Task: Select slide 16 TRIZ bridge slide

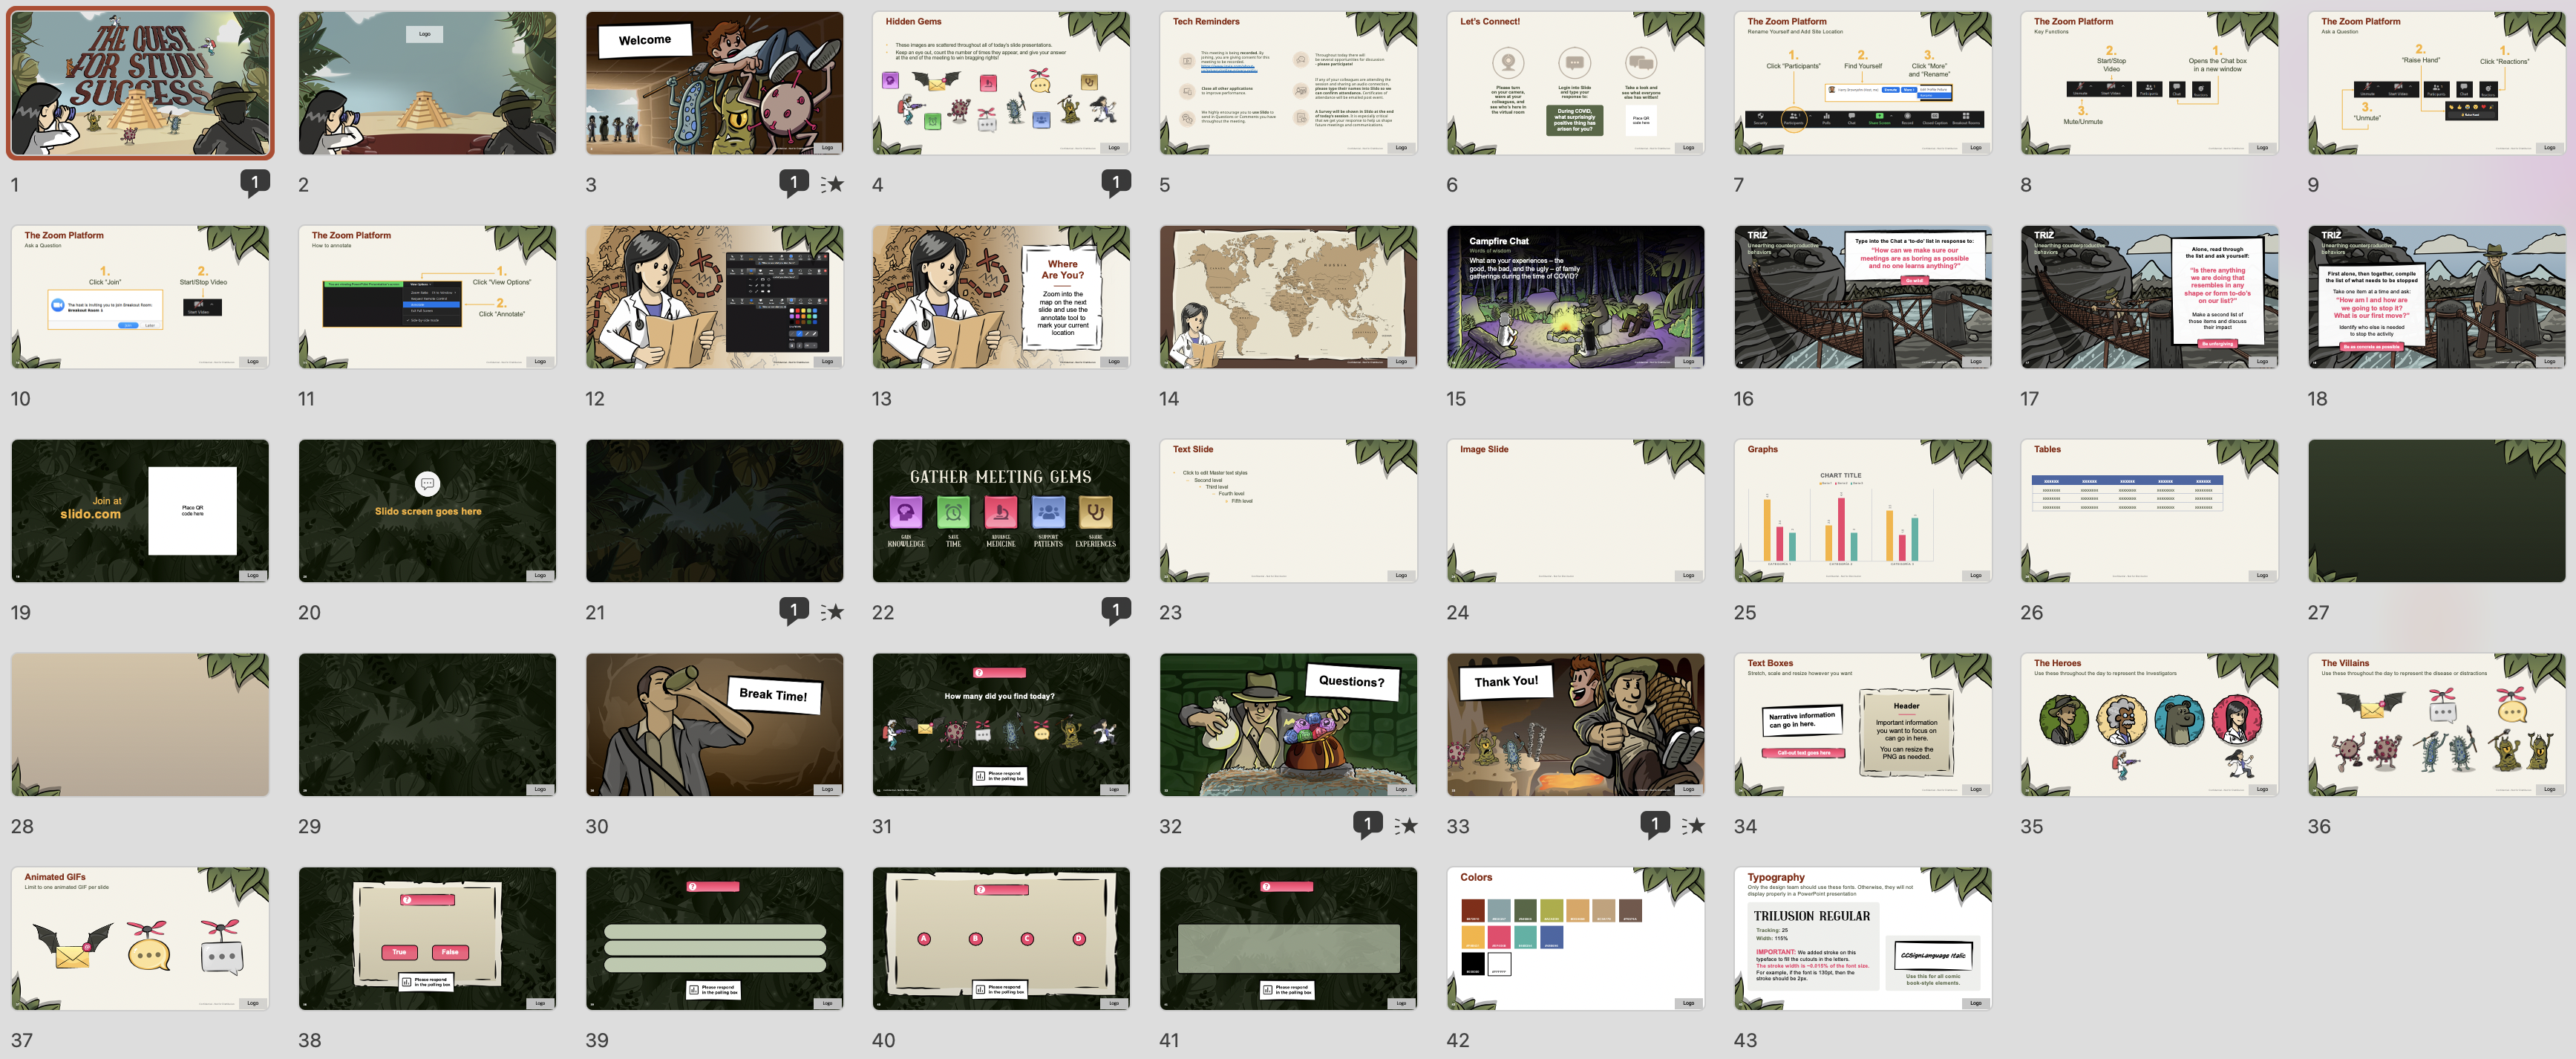Action: 1863,297
